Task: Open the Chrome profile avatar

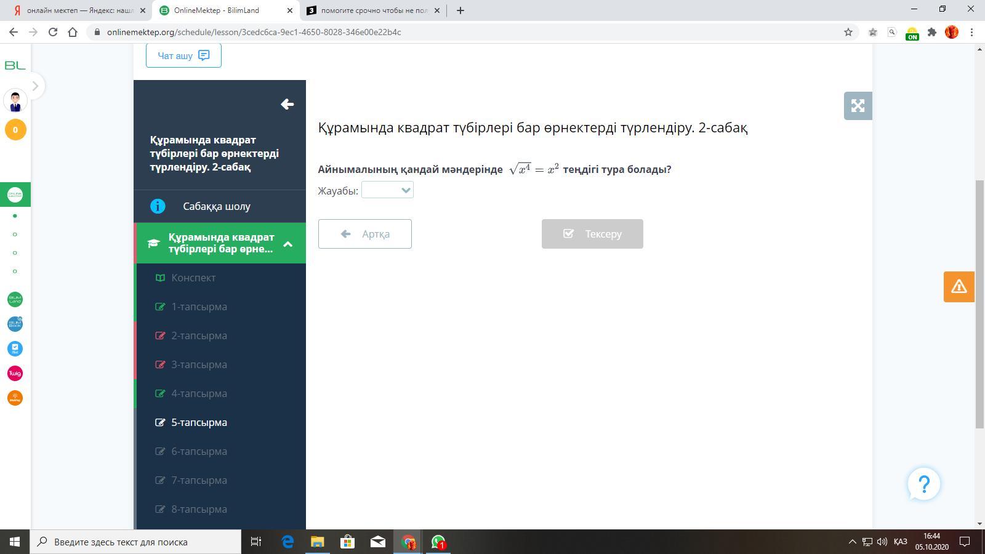Action: pos(952,32)
